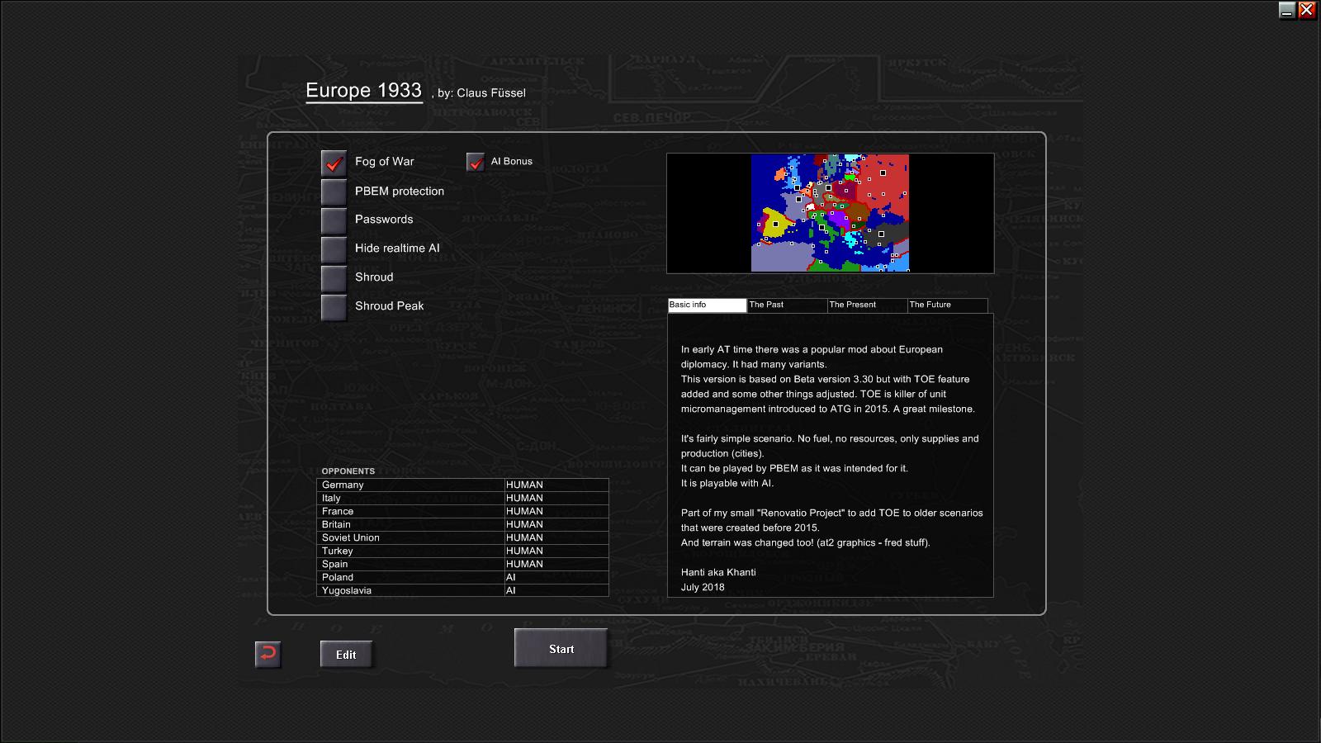
Task: Close the game window
Action: click(1306, 10)
